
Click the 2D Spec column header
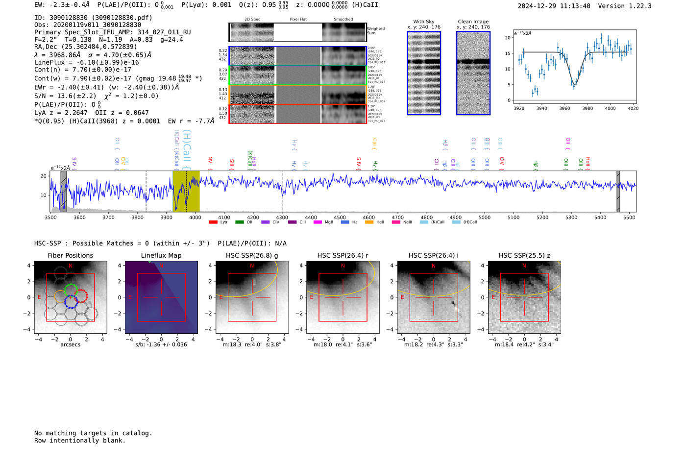pyautogui.click(x=252, y=20)
